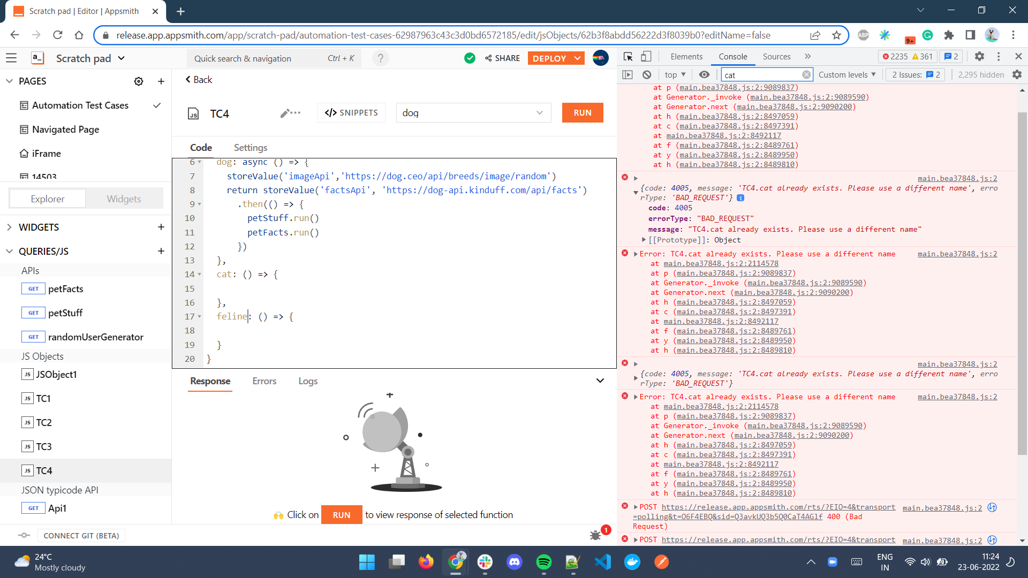
Task: Open the SNIPPETS code panel
Action: pyautogui.click(x=351, y=112)
